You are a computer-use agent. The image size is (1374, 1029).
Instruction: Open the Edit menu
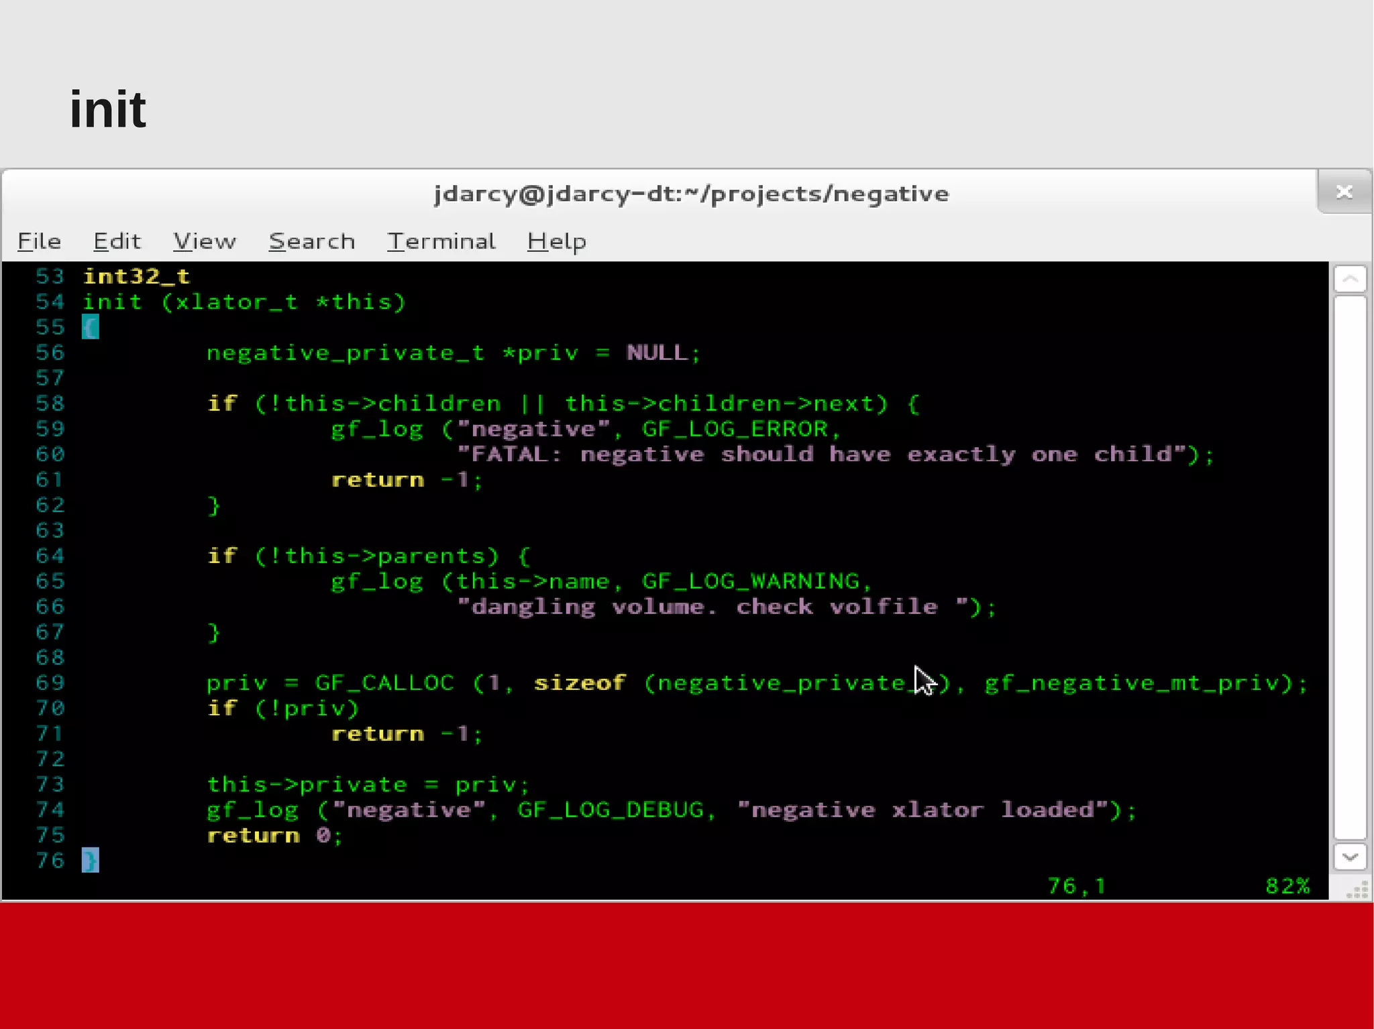click(117, 241)
